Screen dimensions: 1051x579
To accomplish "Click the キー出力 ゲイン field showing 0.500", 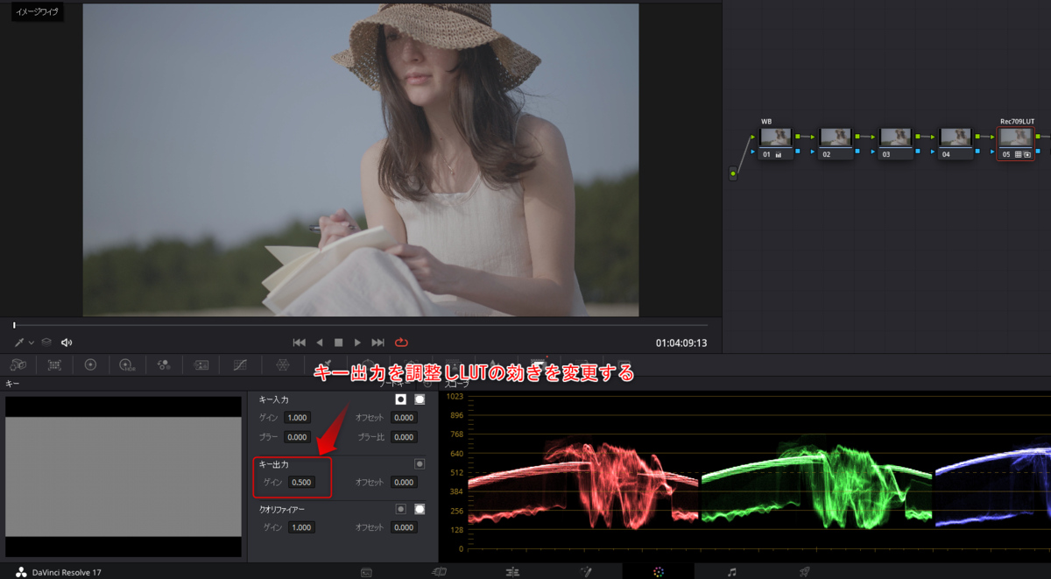I will 300,483.
